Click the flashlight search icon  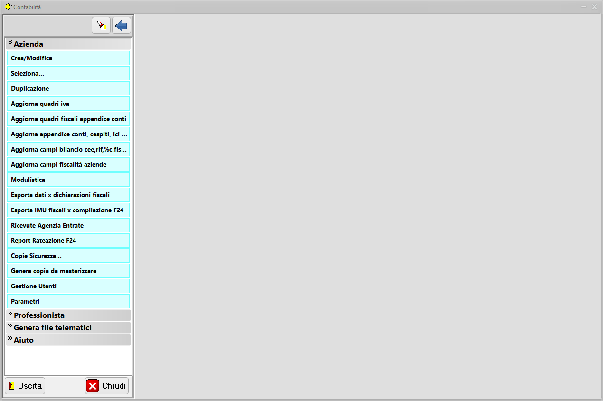click(x=101, y=25)
